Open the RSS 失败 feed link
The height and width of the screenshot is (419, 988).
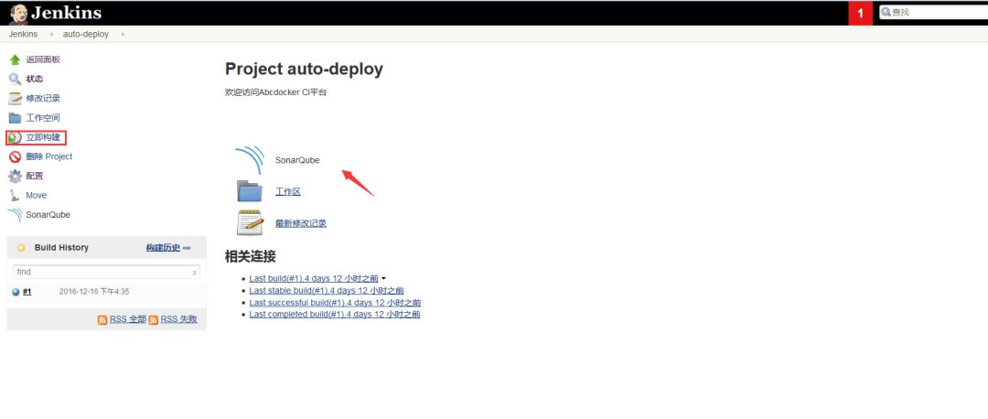pyautogui.click(x=179, y=319)
